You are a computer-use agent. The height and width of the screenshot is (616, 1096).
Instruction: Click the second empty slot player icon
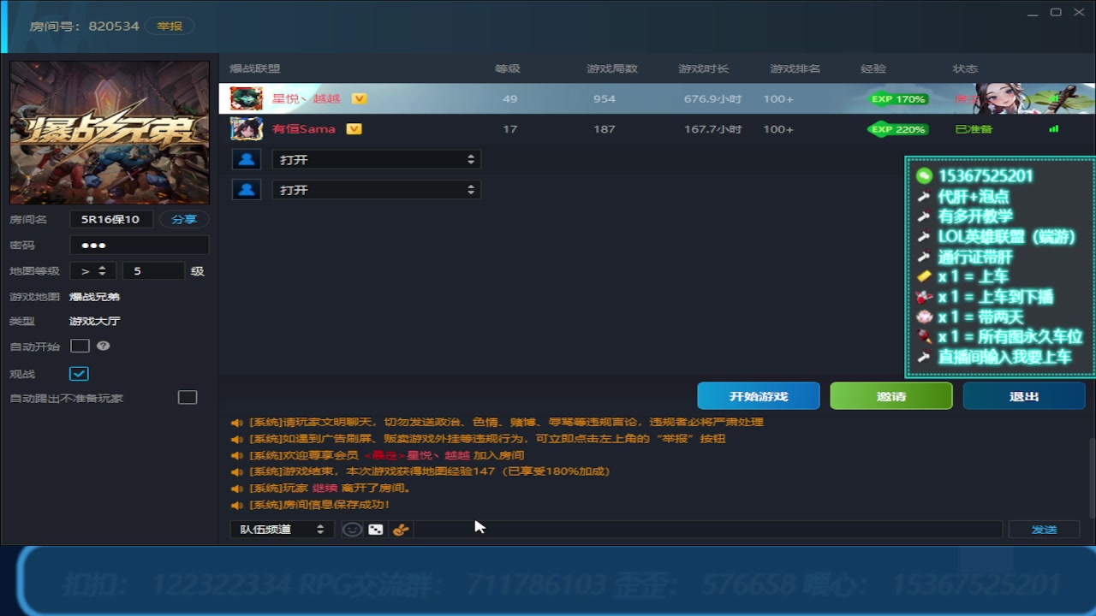[x=247, y=190]
